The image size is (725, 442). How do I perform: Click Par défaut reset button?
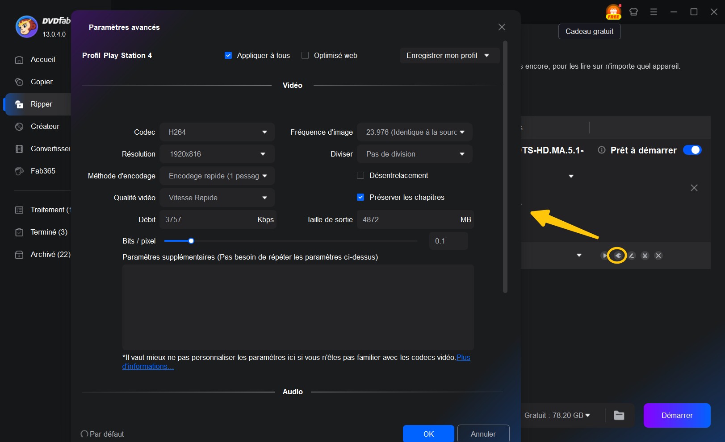tap(102, 434)
